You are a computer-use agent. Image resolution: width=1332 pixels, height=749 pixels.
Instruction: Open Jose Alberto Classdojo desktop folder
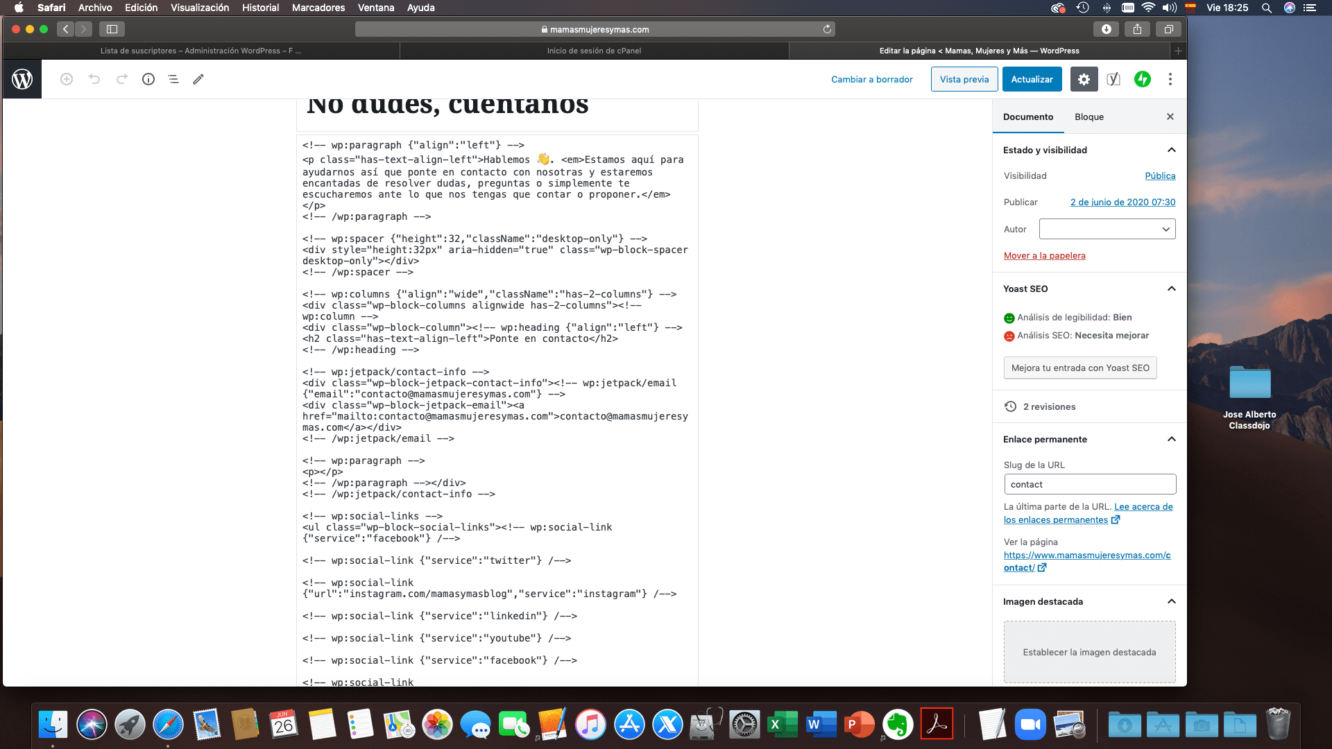[1249, 397]
